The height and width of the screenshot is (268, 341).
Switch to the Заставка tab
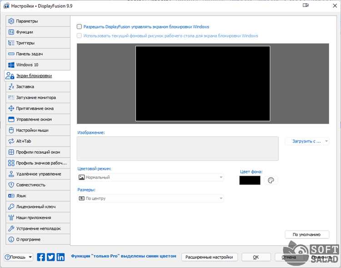point(38,86)
